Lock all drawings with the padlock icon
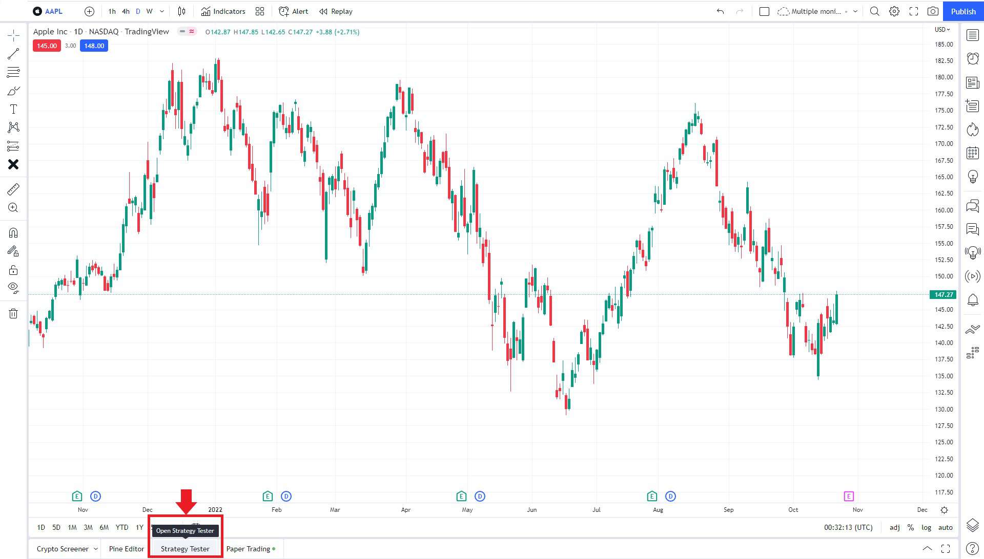984x559 pixels. 13,269
